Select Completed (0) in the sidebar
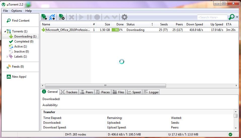This screenshot has height=138, width=241. [x=24, y=41]
